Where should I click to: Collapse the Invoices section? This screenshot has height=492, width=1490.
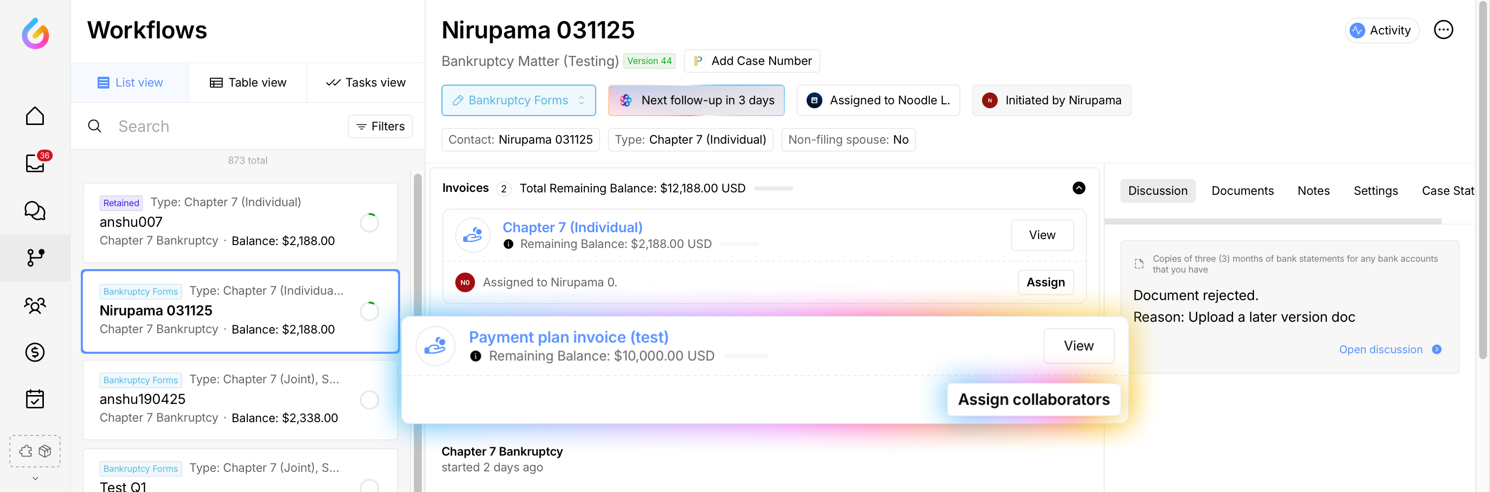pyautogui.click(x=1079, y=188)
